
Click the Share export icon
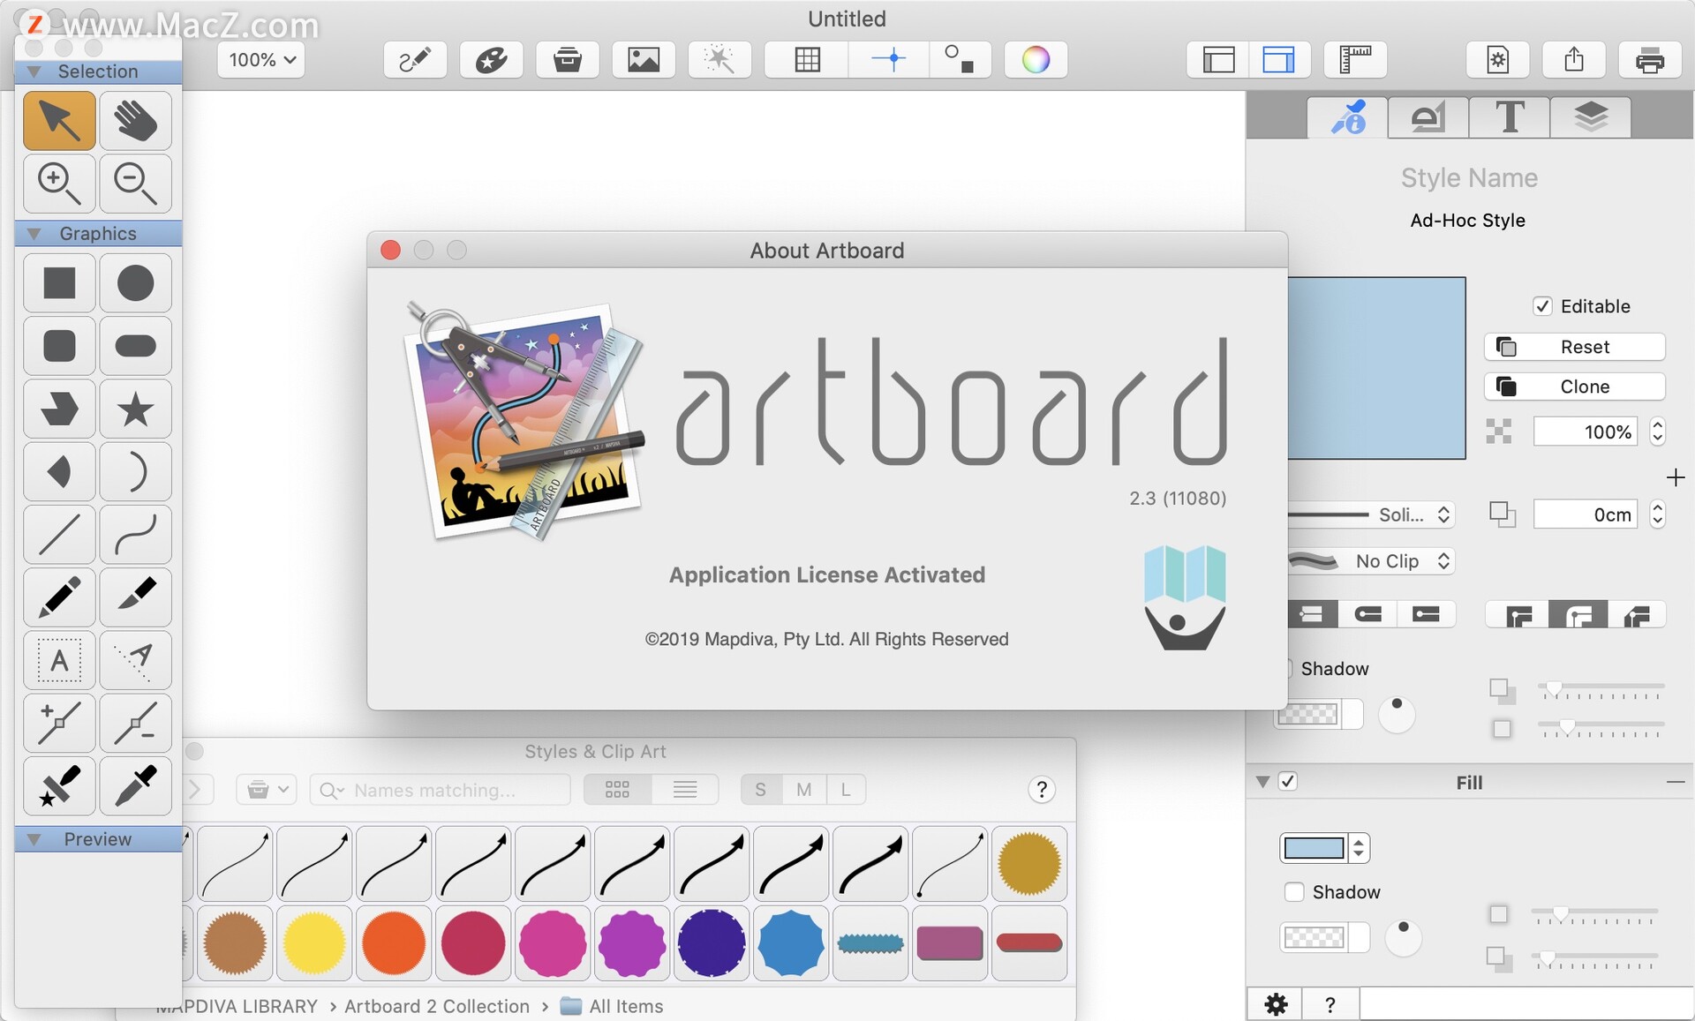tap(1574, 60)
